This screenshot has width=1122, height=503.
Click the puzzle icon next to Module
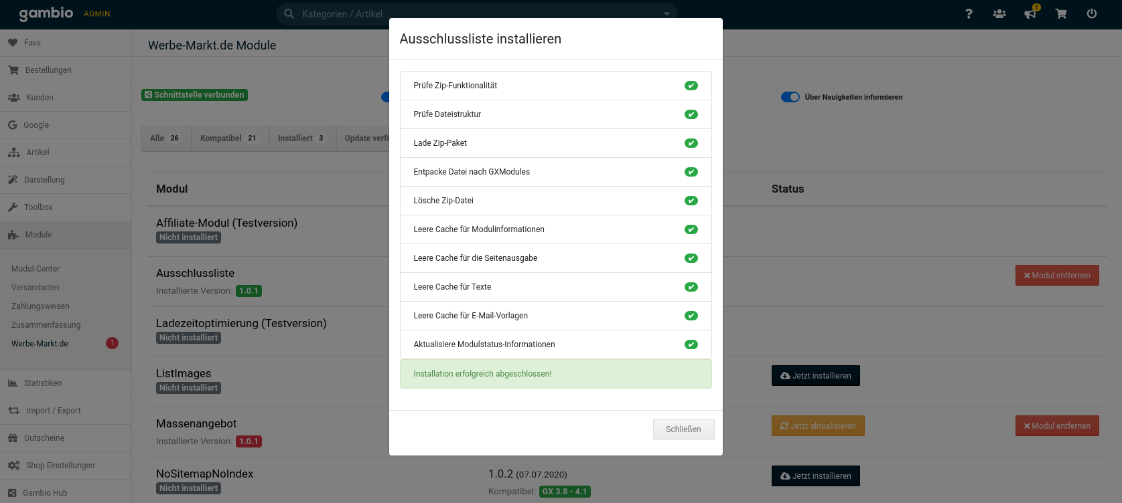(x=13, y=235)
